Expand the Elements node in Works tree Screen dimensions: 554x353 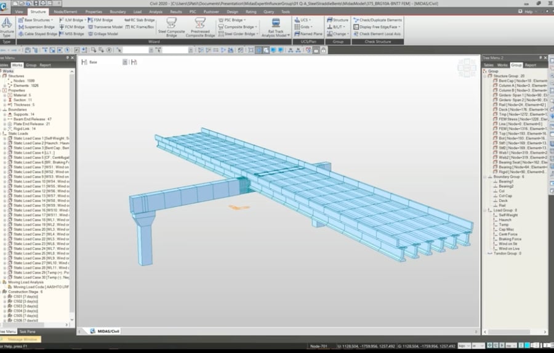click(5, 86)
